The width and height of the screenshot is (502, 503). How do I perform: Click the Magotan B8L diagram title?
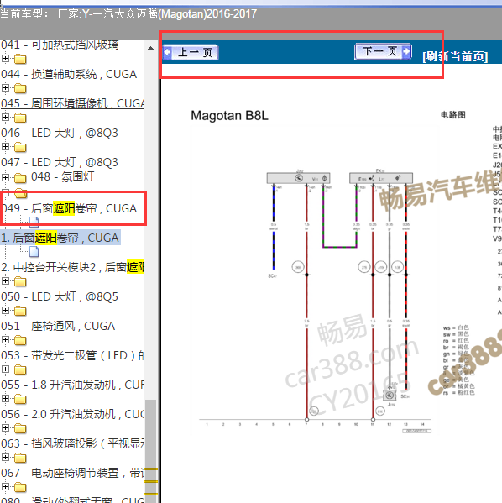tap(229, 116)
